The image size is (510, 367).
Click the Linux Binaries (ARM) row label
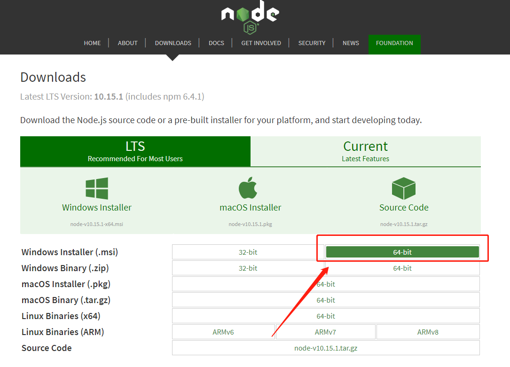tap(63, 332)
